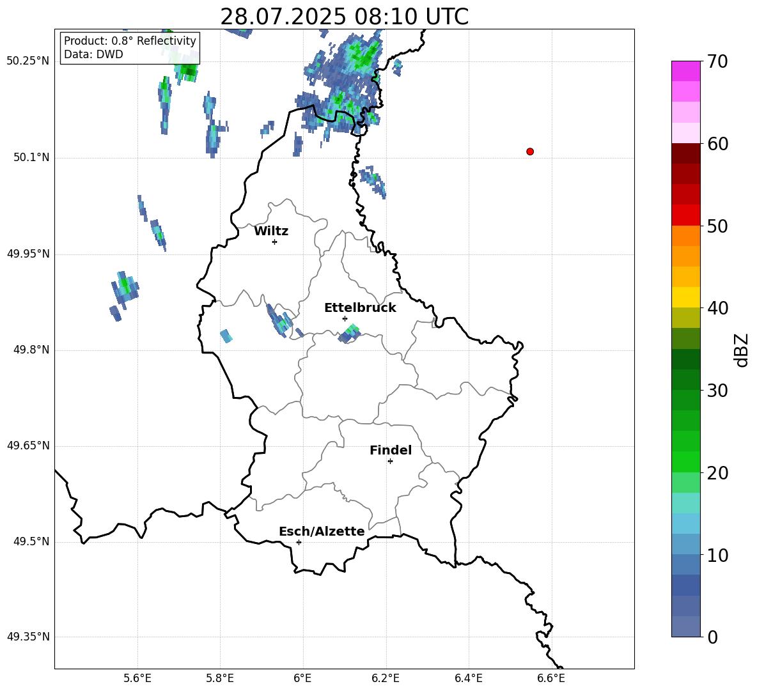Click the title 28.07.2025 08:10 UTC
Image resolution: width=757 pixels, height=691 pixels.
[x=344, y=17]
